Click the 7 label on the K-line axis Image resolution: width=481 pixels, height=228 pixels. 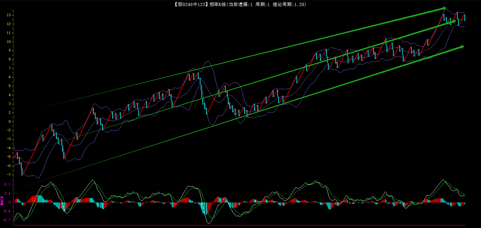point(10,68)
